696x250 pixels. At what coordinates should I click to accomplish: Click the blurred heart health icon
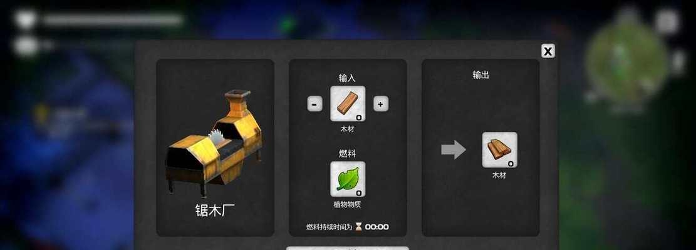[25, 19]
